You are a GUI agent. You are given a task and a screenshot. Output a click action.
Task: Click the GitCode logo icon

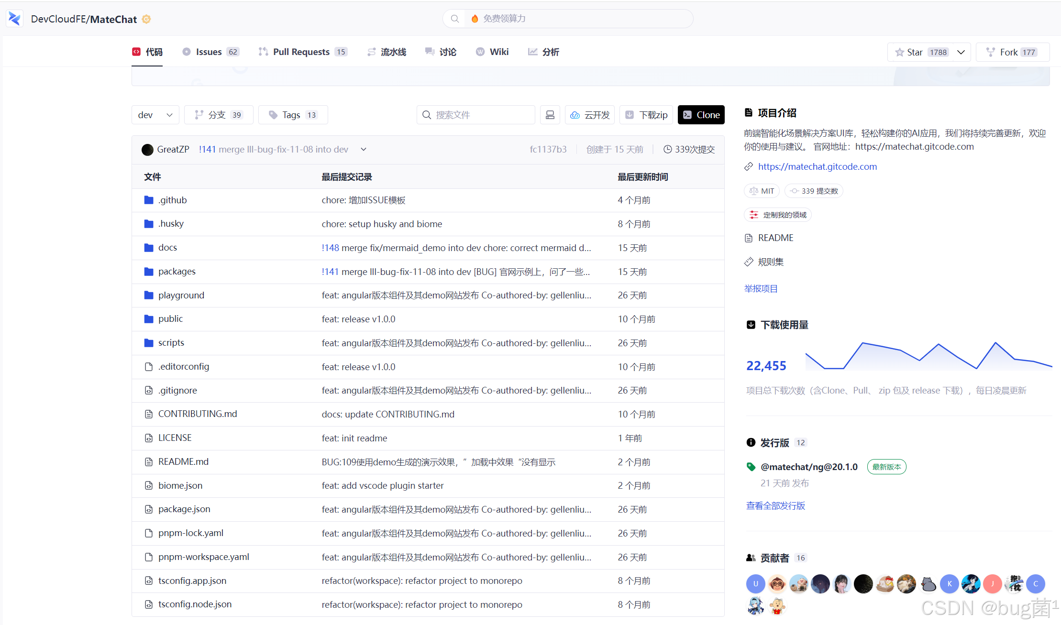(x=14, y=19)
